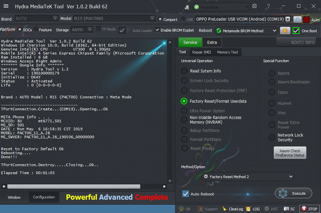Click Xiaomi Check FindDevice Status button
321x213 pixels.
tap(290, 153)
